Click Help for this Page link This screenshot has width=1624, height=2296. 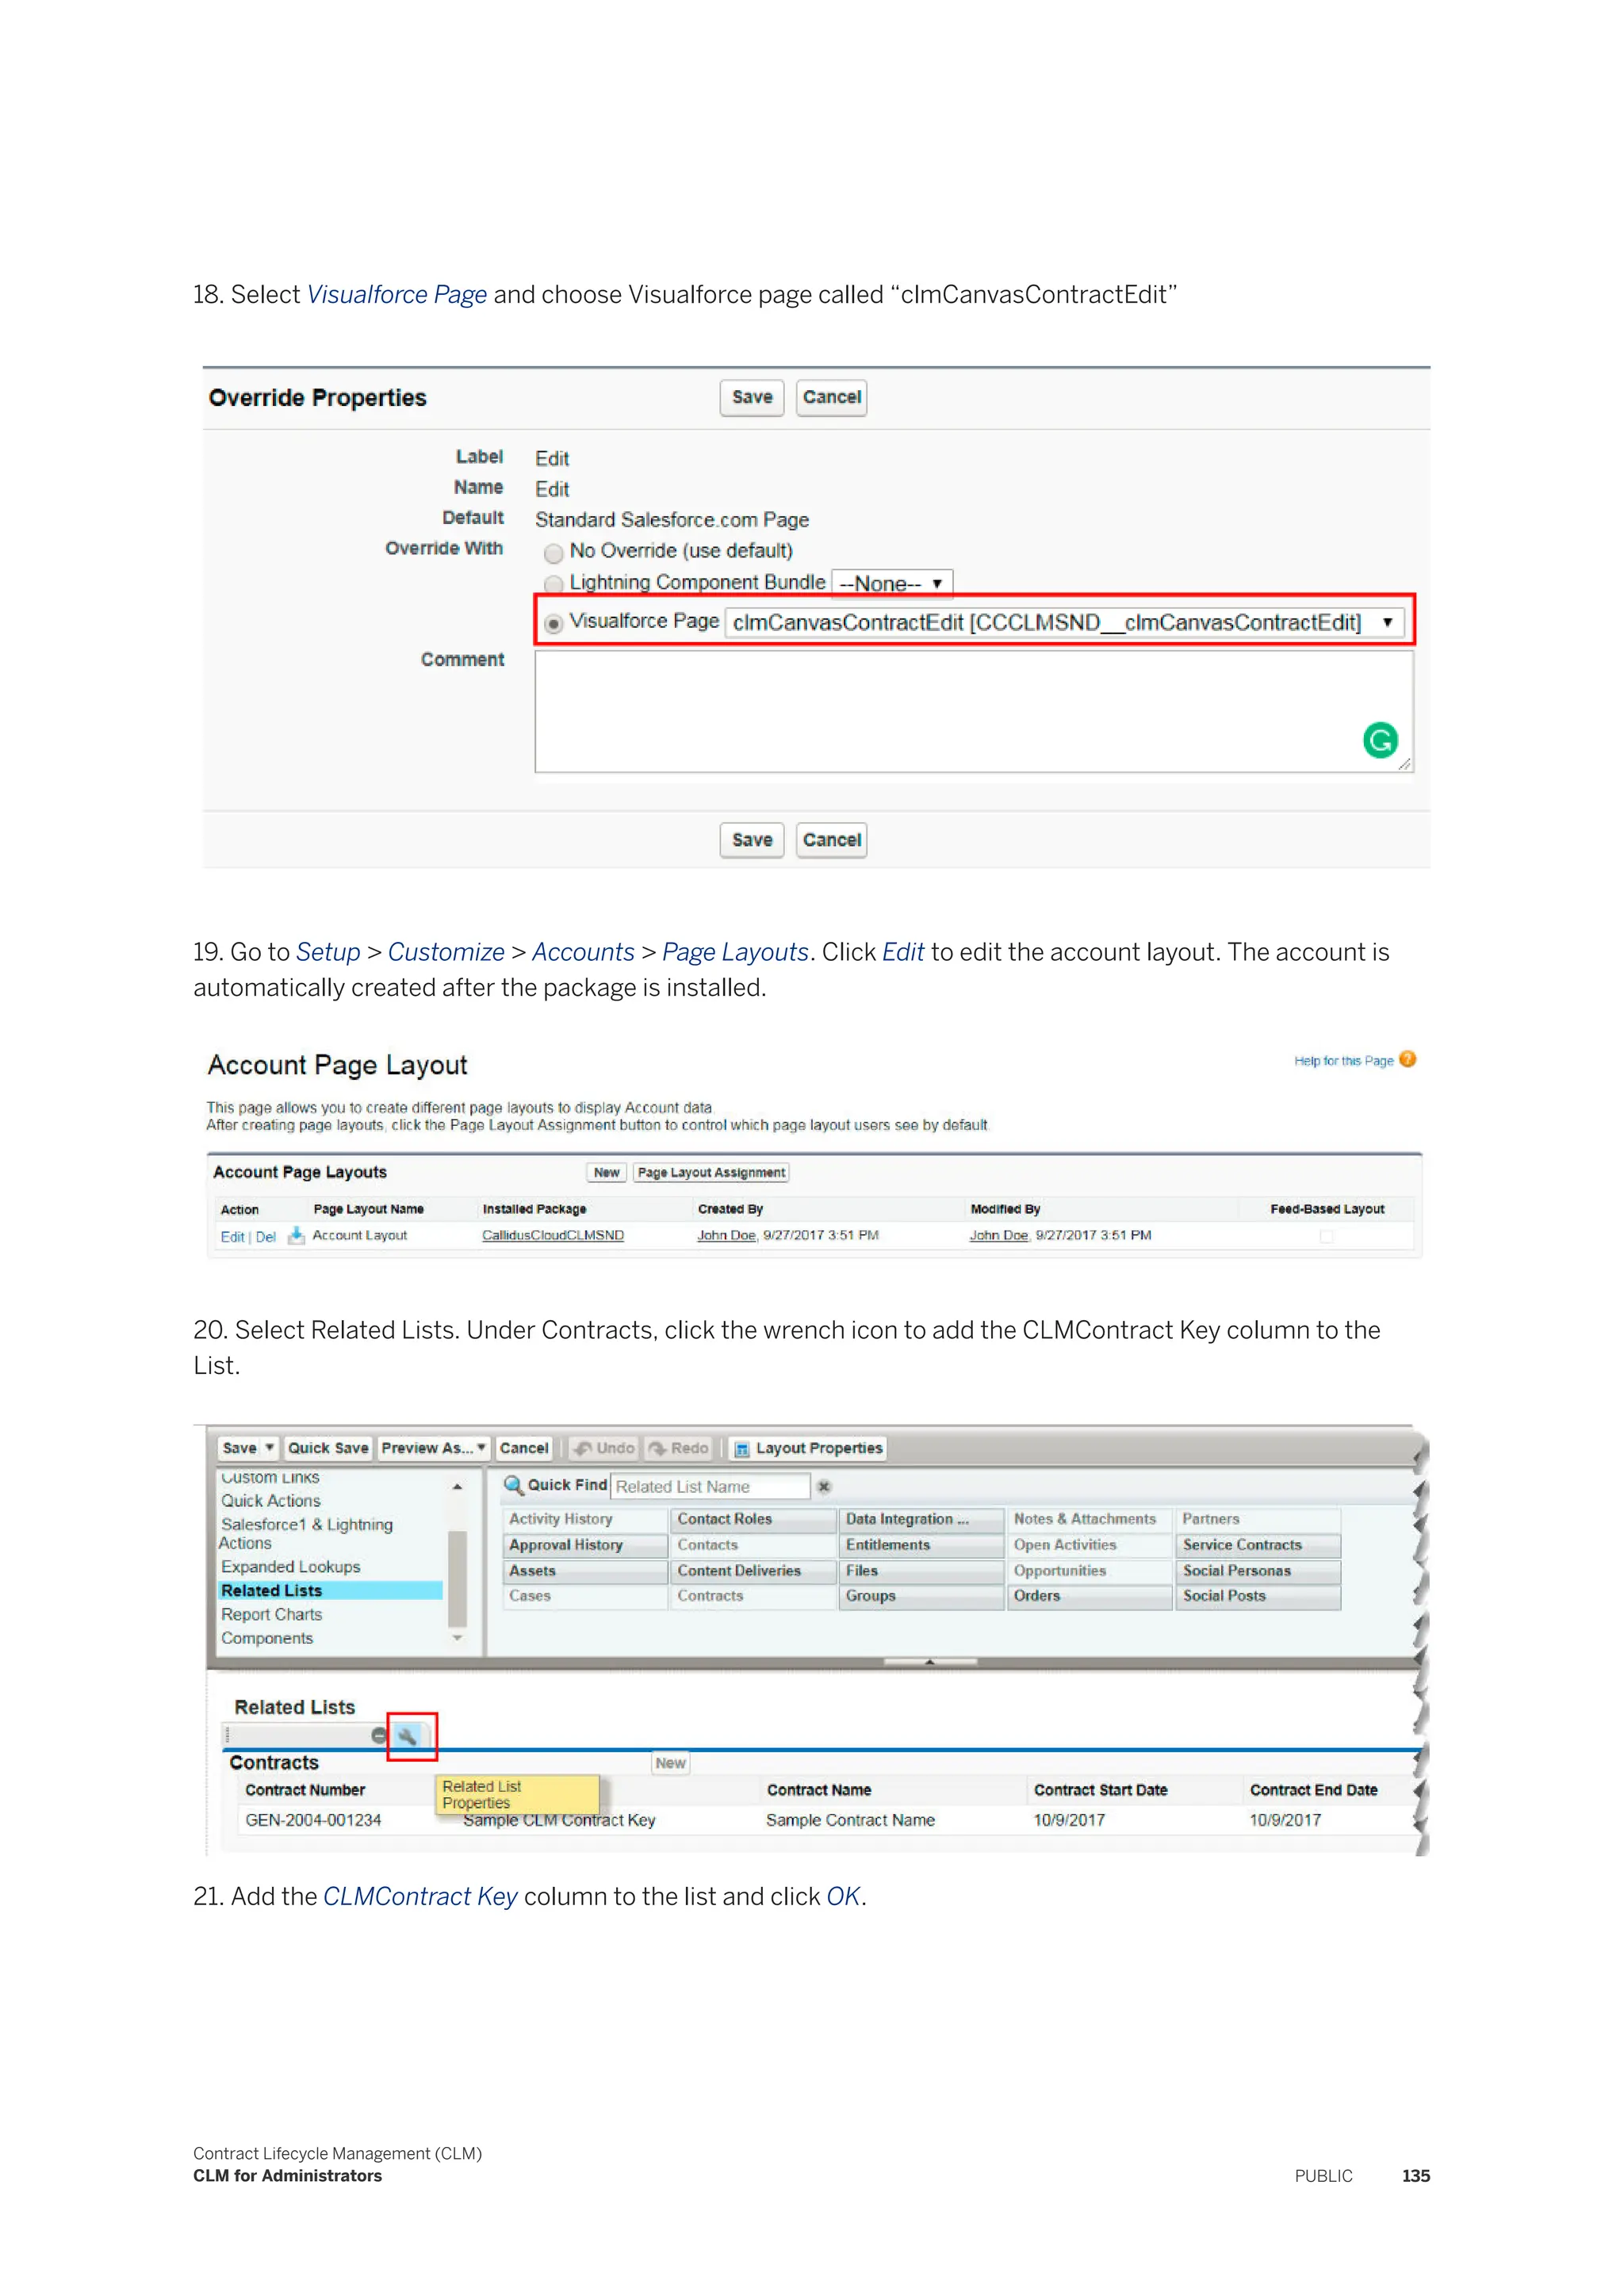click(1343, 1061)
